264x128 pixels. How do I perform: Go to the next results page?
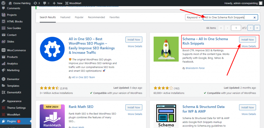(x=251, y=28)
